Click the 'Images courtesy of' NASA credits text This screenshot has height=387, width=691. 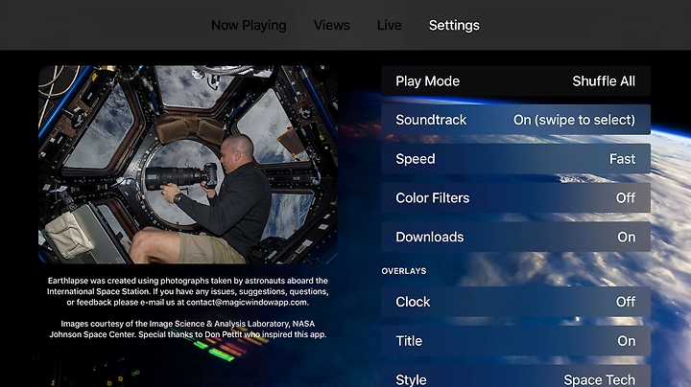[x=188, y=329]
